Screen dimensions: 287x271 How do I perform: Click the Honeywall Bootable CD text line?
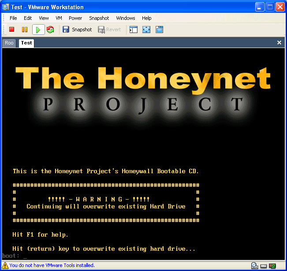click(x=106, y=171)
